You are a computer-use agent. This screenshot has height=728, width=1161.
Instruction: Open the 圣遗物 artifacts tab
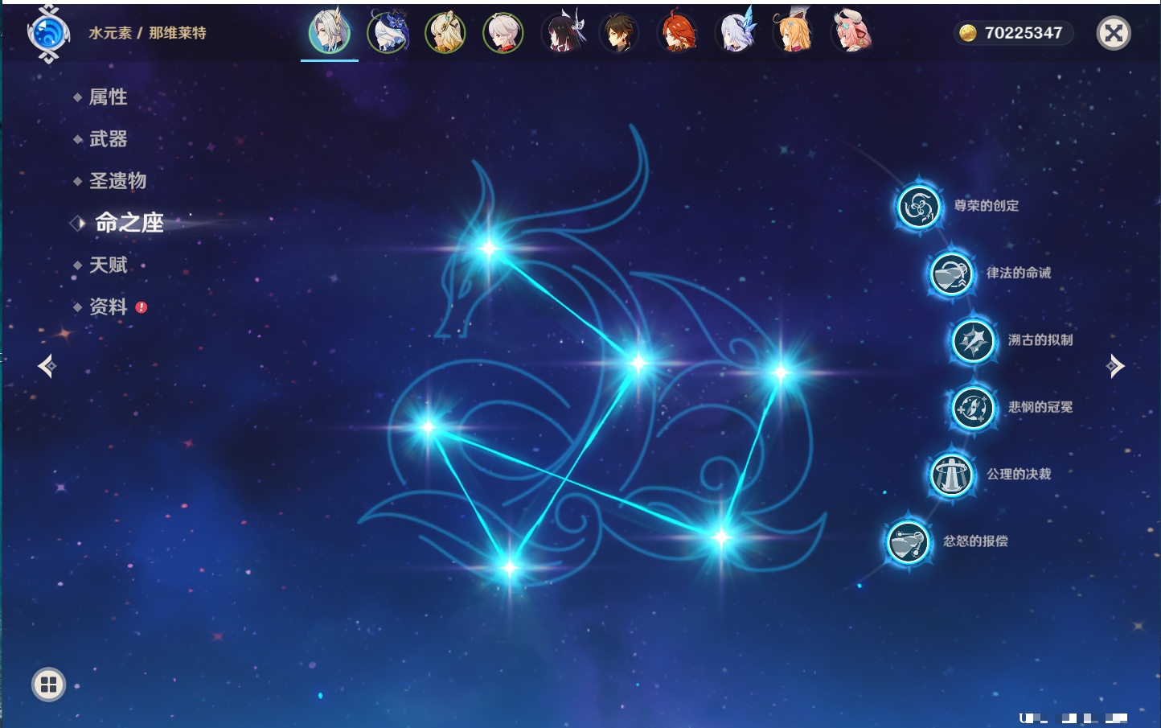tap(117, 181)
